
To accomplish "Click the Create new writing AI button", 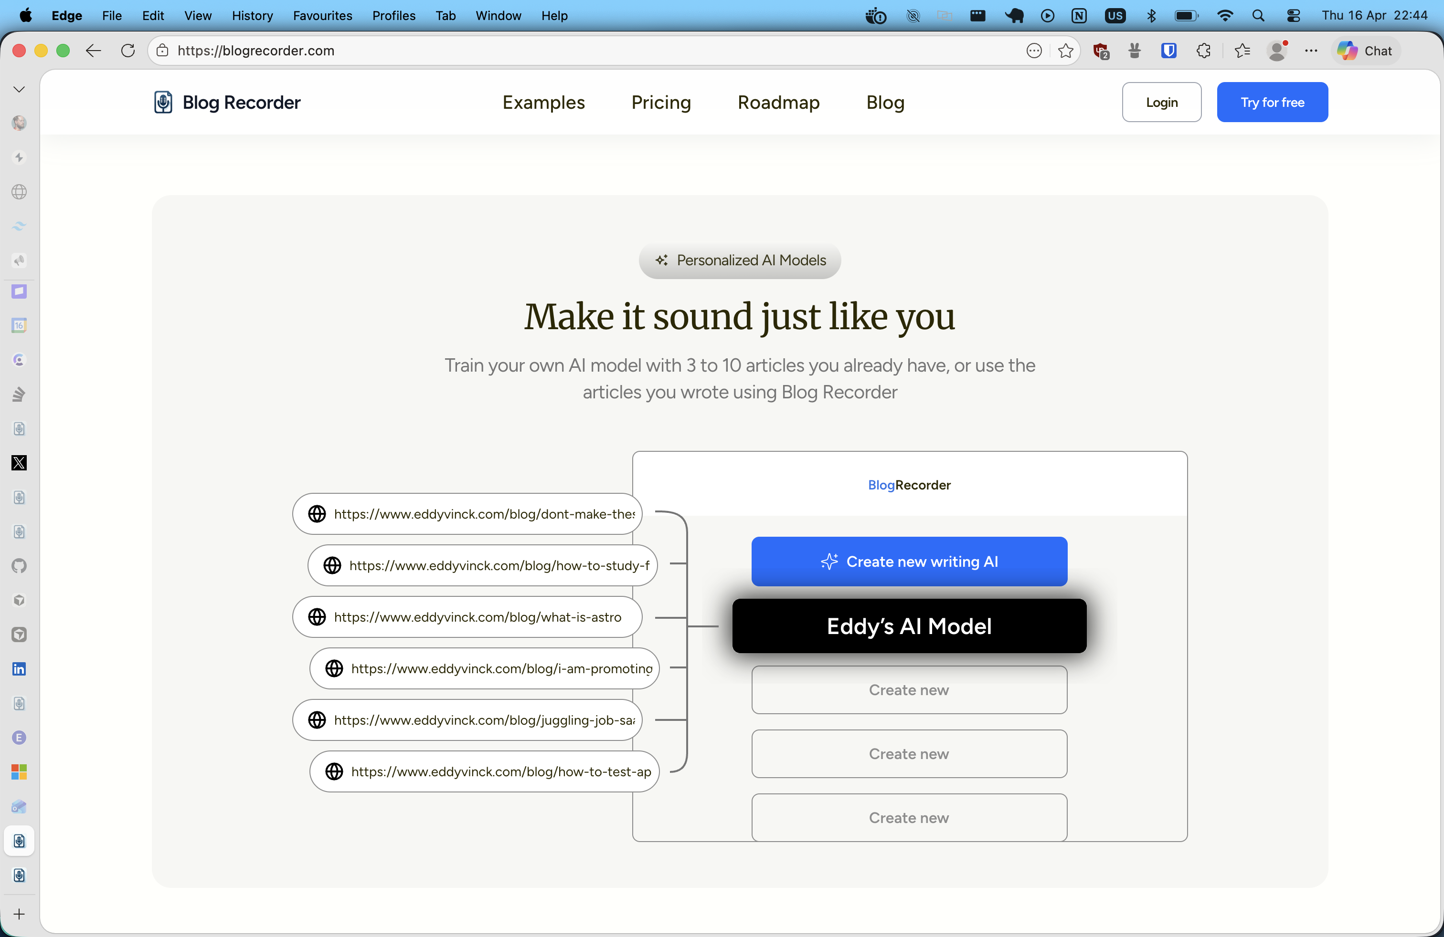I will 909,561.
